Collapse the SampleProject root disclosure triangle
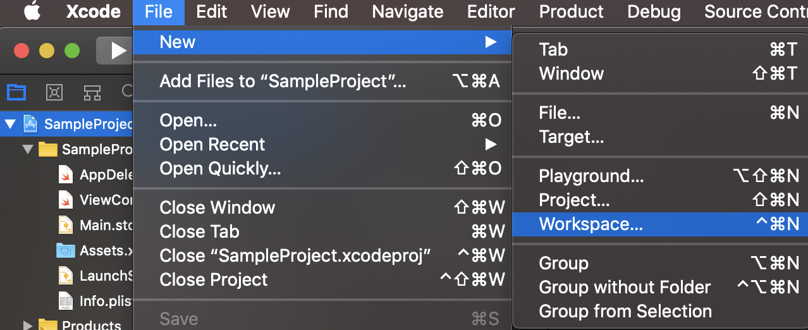This screenshot has width=808, height=330. coord(9,124)
